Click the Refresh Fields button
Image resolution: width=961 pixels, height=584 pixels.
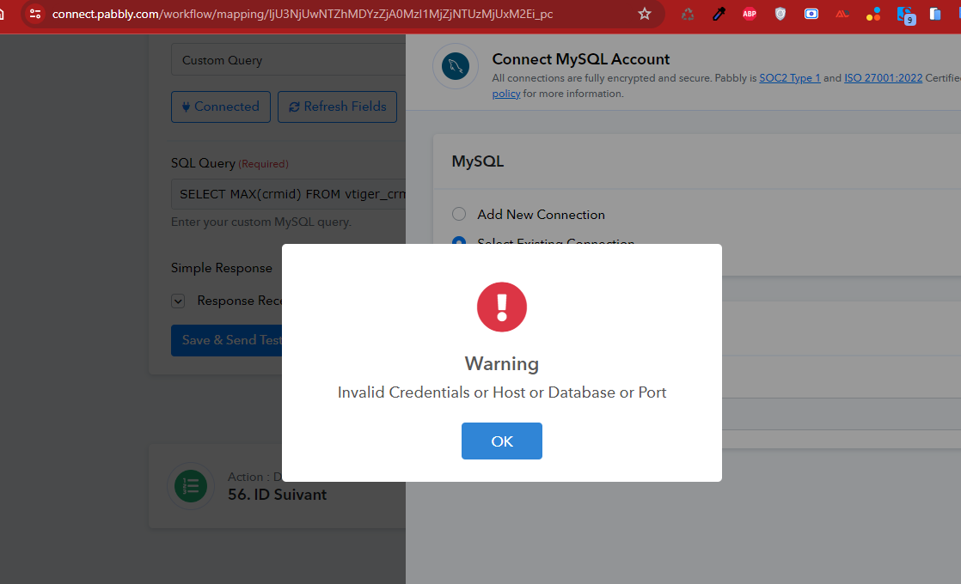pyautogui.click(x=337, y=106)
